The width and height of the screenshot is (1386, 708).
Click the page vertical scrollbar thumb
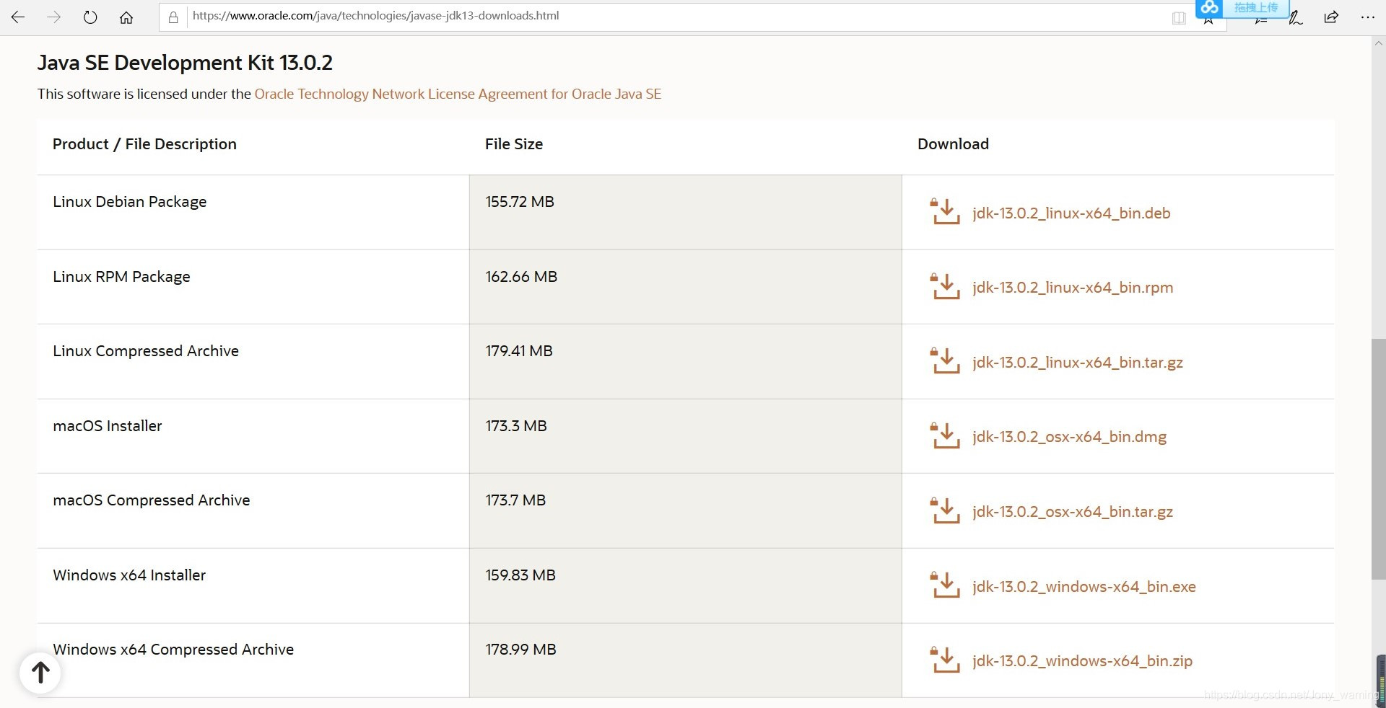click(1378, 459)
